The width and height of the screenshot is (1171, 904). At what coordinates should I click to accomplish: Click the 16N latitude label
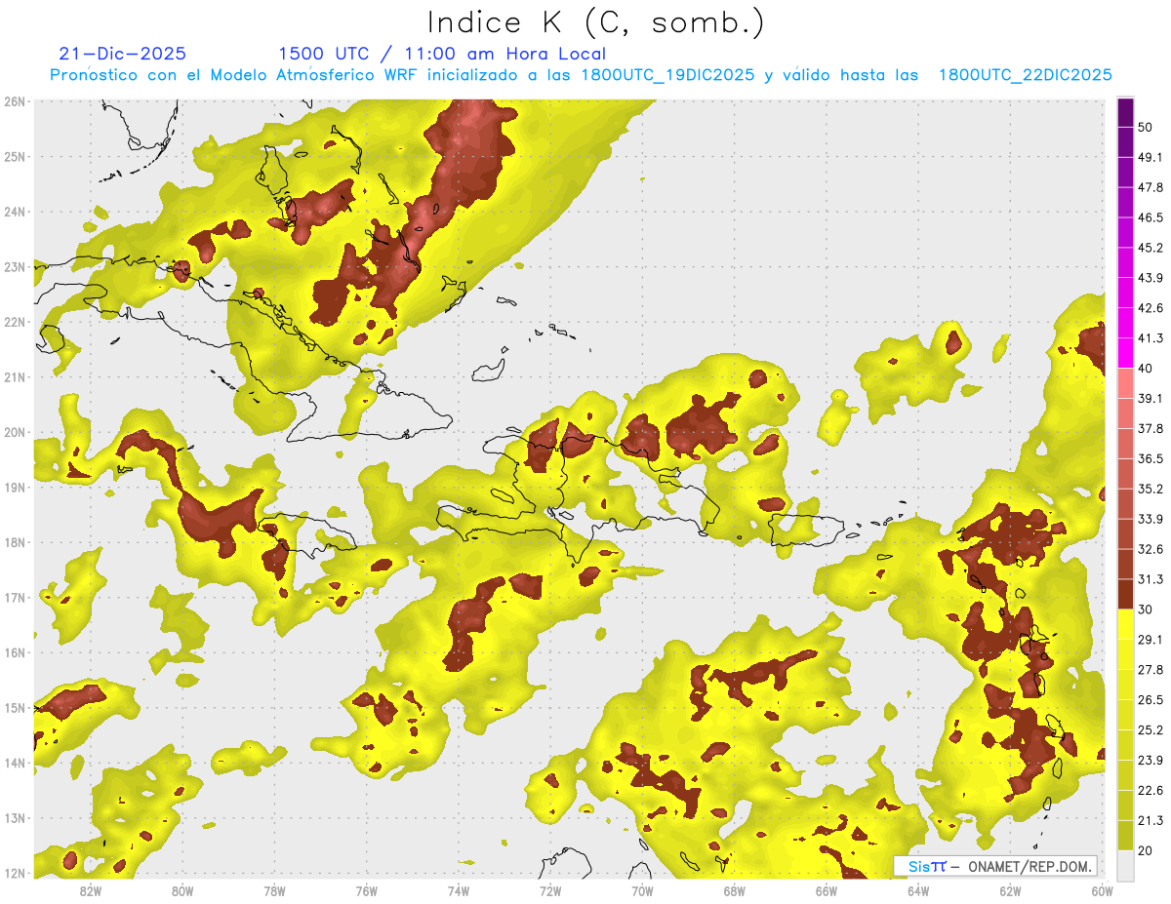pos(16,652)
